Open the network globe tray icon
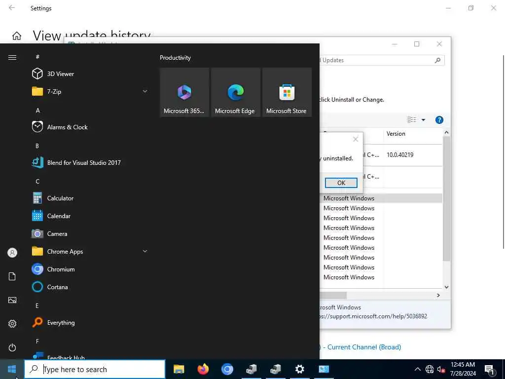 pyautogui.click(x=430, y=369)
